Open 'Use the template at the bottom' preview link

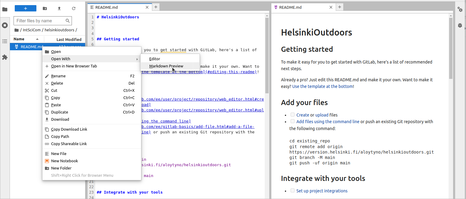pyautogui.click(x=322, y=86)
